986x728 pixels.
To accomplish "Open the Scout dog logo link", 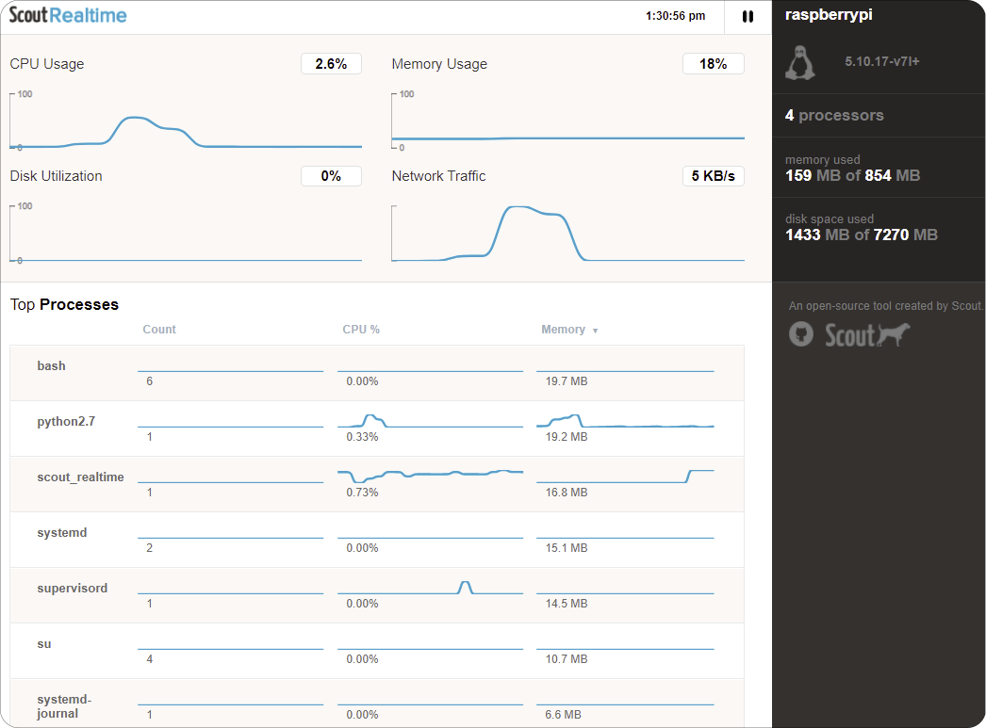I will pyautogui.click(x=867, y=334).
